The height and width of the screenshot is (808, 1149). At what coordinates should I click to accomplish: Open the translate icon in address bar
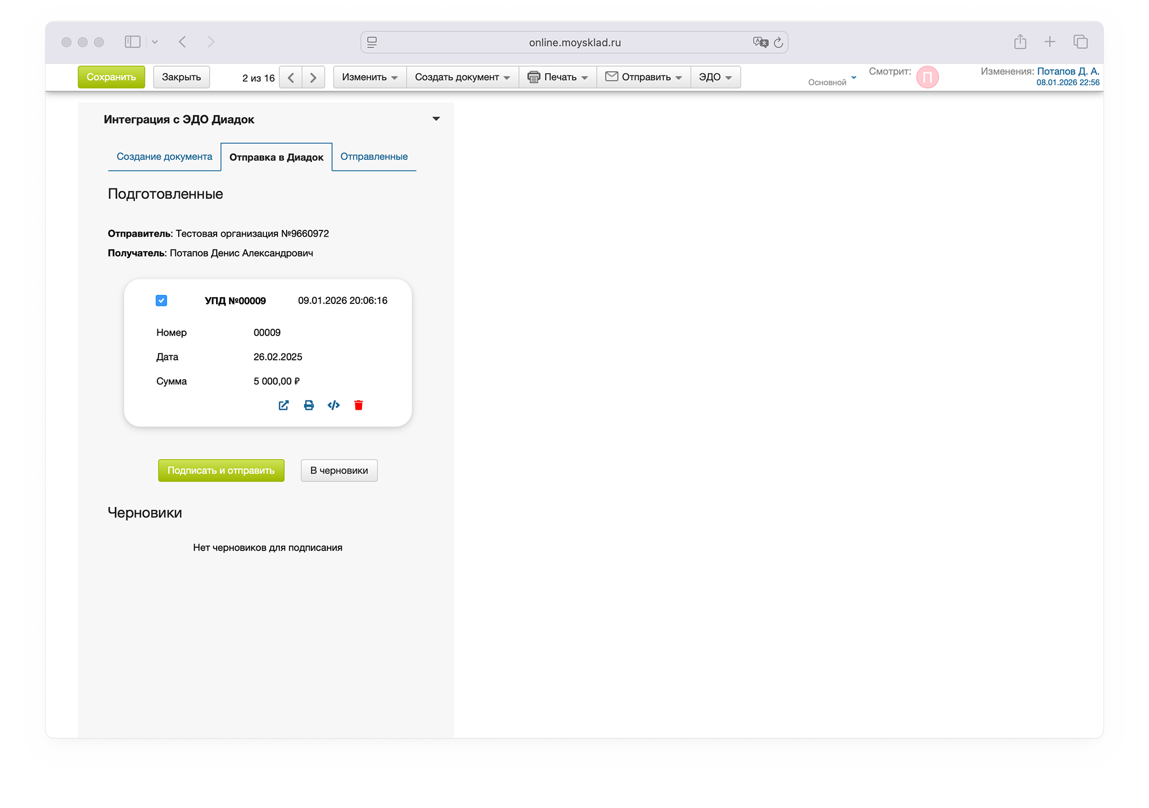click(760, 43)
